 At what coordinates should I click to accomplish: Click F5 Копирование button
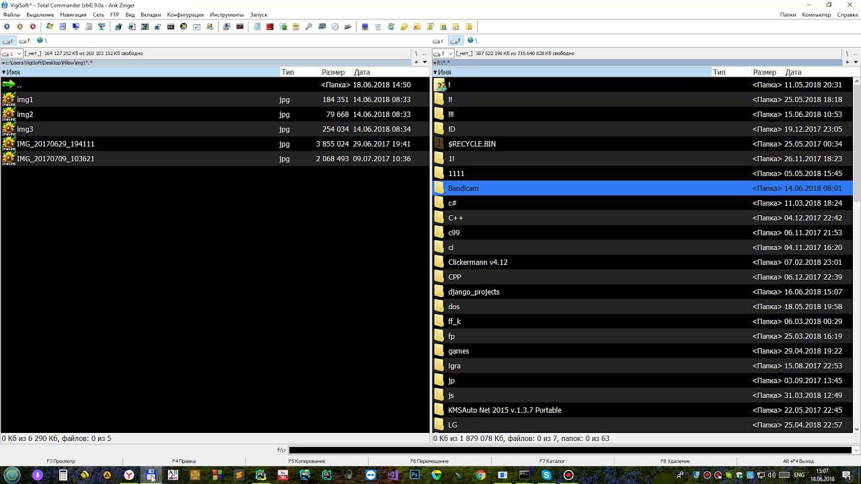307,461
